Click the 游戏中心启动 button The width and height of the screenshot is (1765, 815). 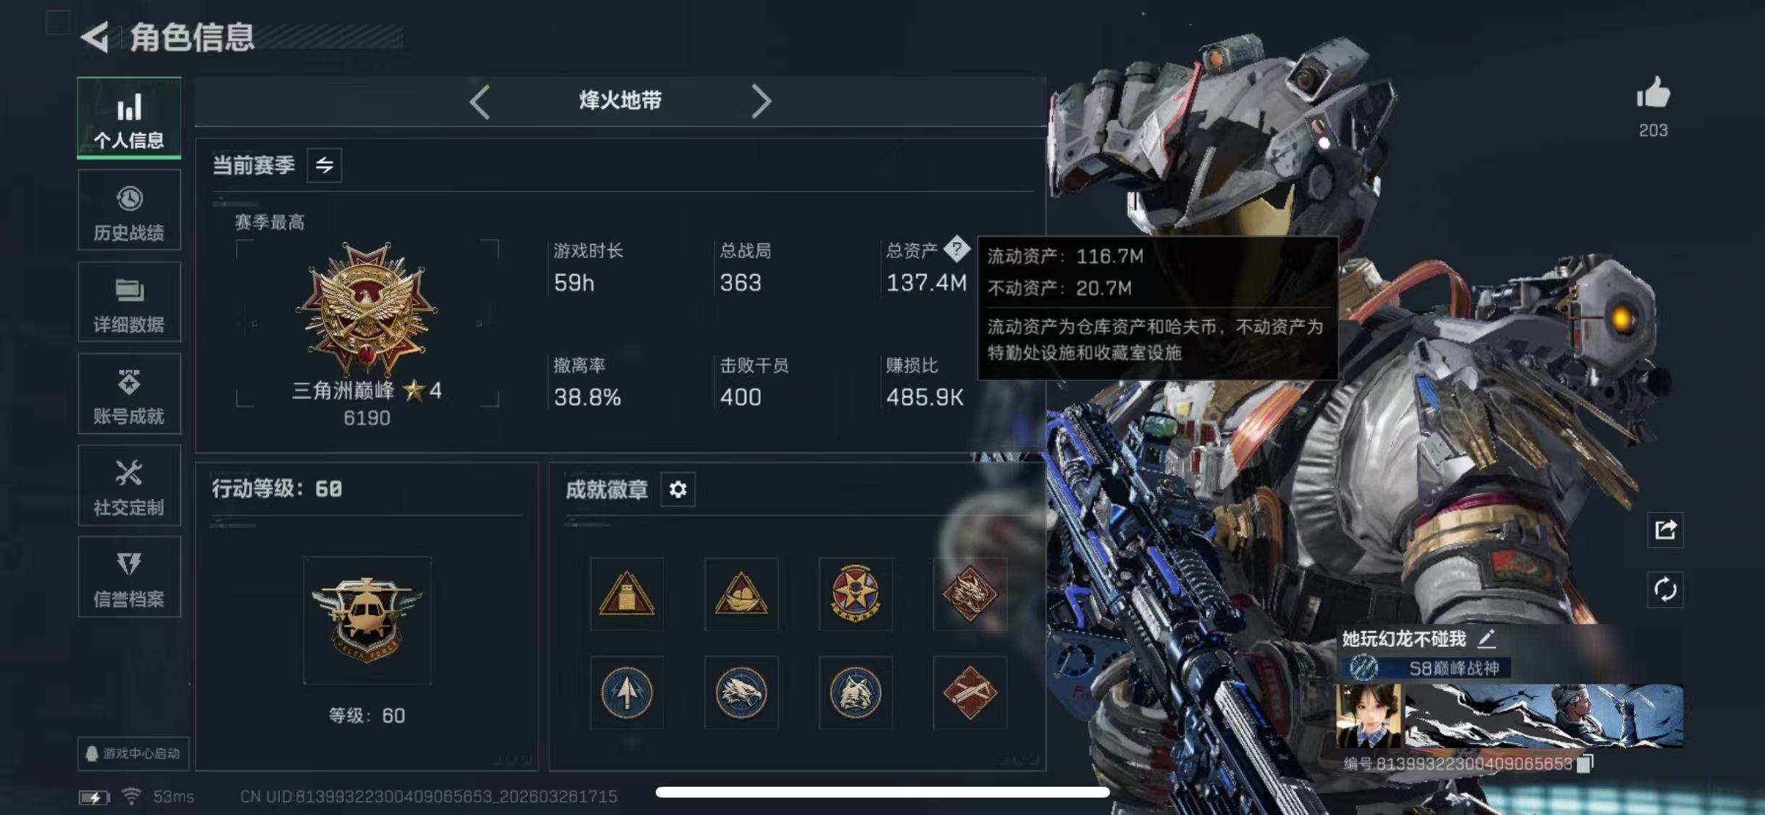[x=133, y=753]
